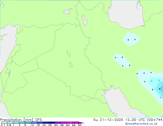Click the legend swatch between 1 and 2
Viewport: 163px width, 126px height.
(16, 123)
